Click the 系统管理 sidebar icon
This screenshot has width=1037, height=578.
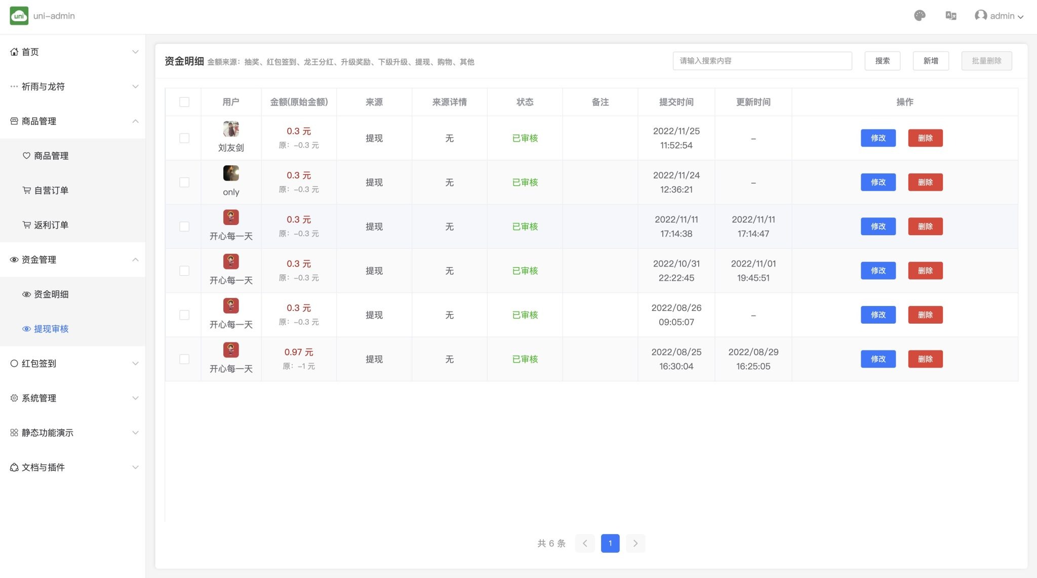14,397
